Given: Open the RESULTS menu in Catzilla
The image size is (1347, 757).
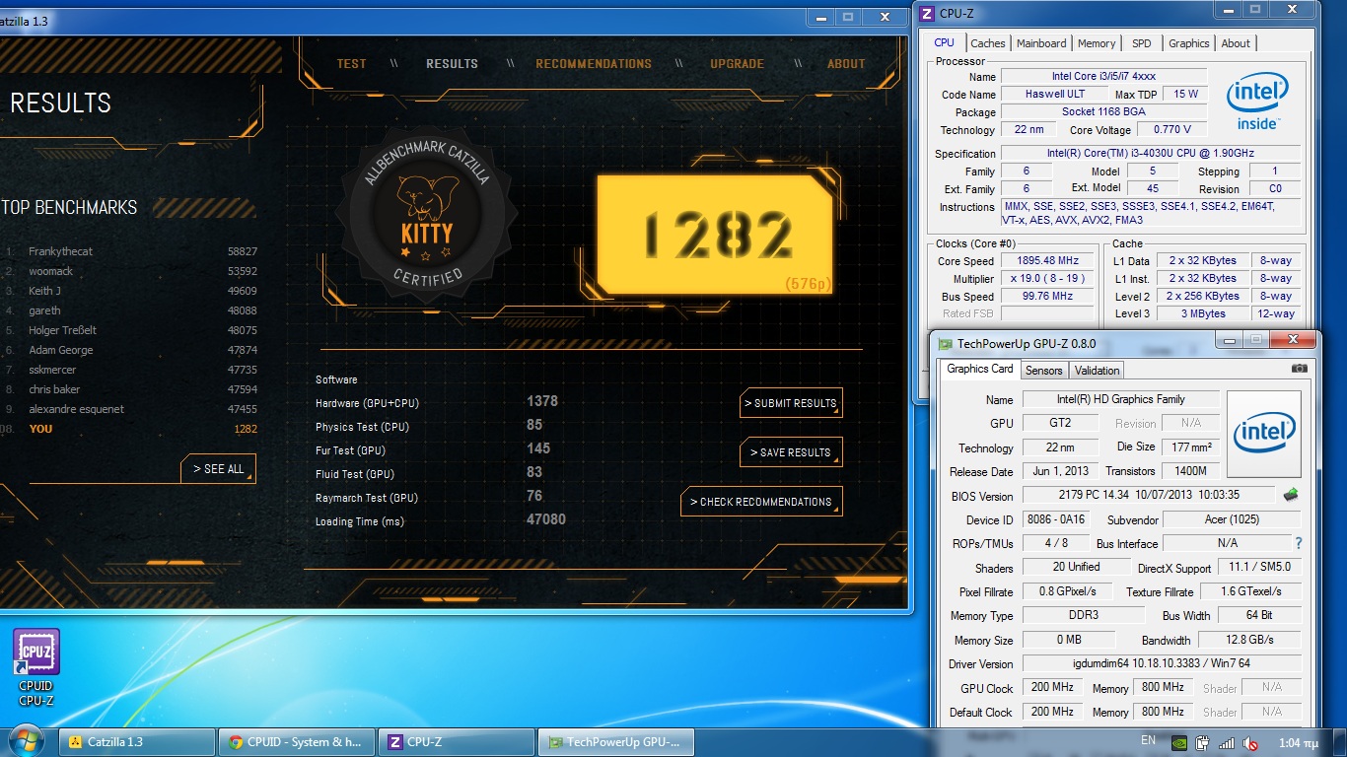Looking at the screenshot, I should pyautogui.click(x=452, y=64).
